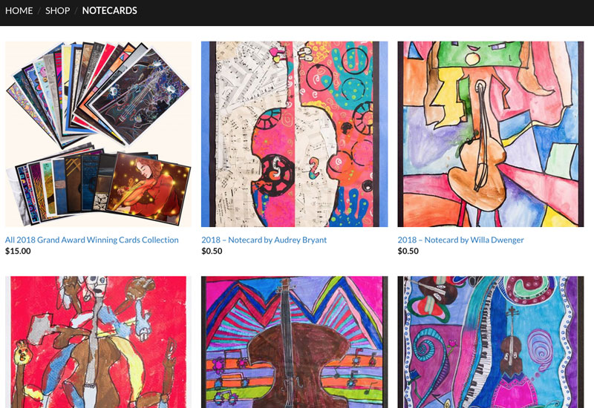Click the $15.00 collection price

pos(18,251)
